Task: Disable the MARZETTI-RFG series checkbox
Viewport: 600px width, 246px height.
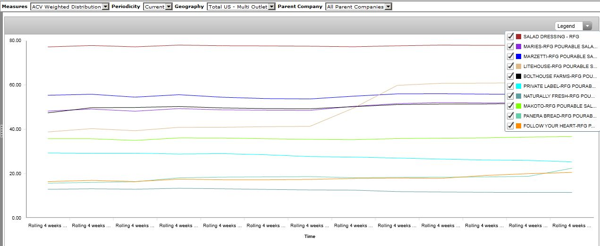Action: (510, 56)
